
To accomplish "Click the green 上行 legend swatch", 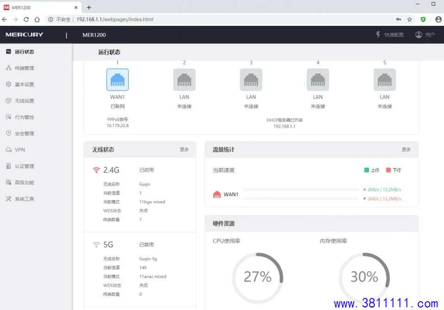I will point(366,170).
